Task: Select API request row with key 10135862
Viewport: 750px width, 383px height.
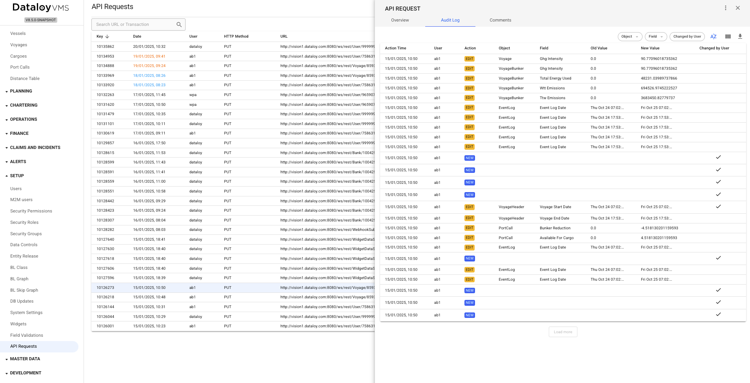Action: pos(105,47)
